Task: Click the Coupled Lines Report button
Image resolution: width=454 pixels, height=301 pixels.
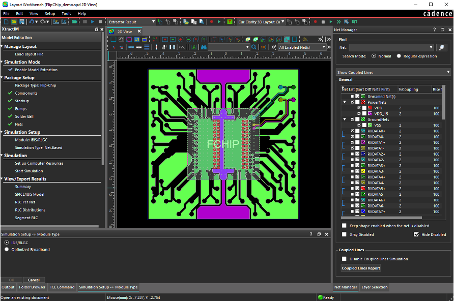Action: pyautogui.click(x=361, y=268)
